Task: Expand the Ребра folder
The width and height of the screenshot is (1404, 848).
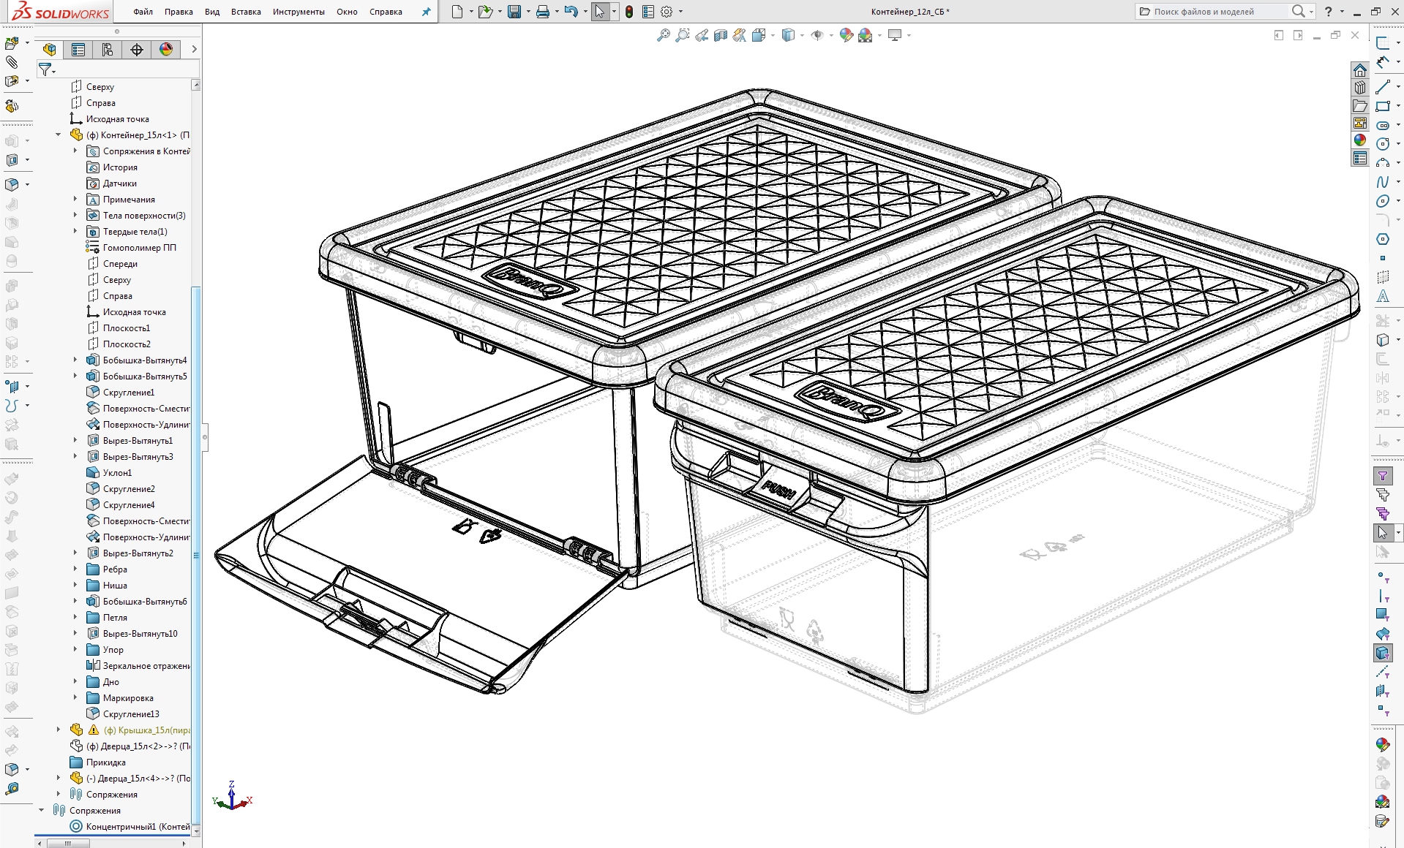Action: 75,569
